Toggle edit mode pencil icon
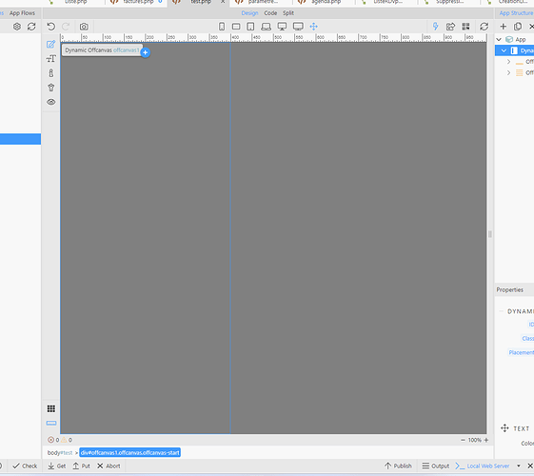 coord(50,44)
